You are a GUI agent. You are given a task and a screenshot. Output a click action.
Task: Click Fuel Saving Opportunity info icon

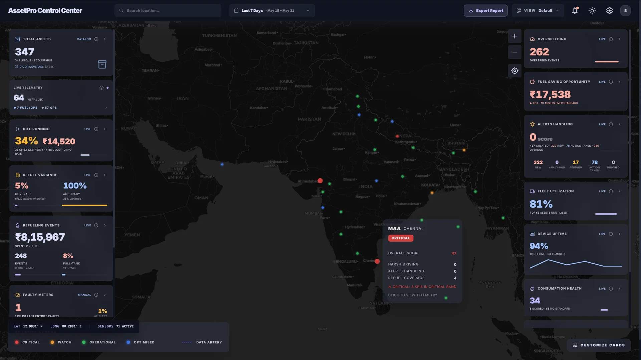(611, 82)
